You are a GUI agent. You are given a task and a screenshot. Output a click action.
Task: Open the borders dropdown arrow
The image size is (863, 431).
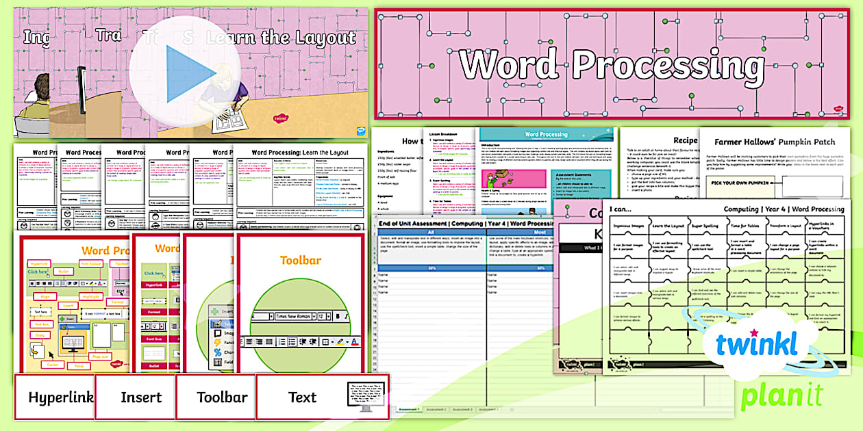[x=333, y=341]
